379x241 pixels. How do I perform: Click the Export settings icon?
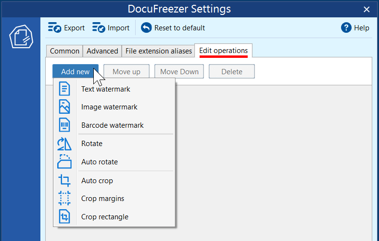(x=54, y=27)
